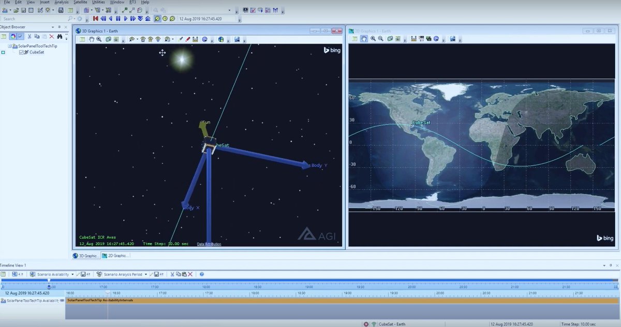Click the Search field in toolbar
Screen dimensions: 621x327
[33, 19]
